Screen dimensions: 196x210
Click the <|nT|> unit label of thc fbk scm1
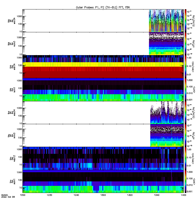(x=194, y=181)
